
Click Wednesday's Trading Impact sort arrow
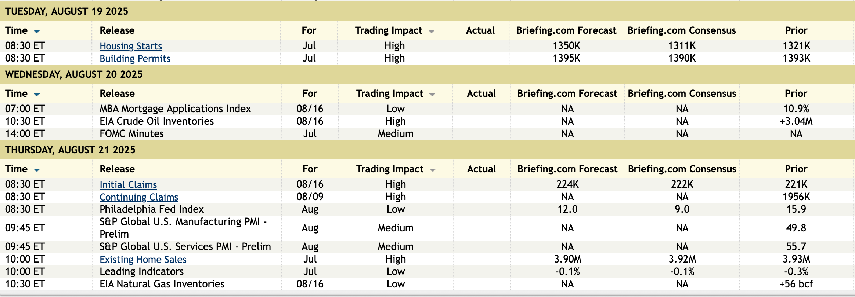click(432, 95)
